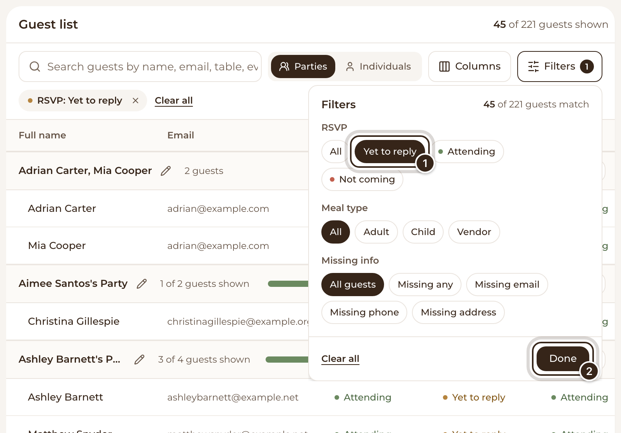
Task: Filter by Missing any
Action: pyautogui.click(x=425, y=285)
